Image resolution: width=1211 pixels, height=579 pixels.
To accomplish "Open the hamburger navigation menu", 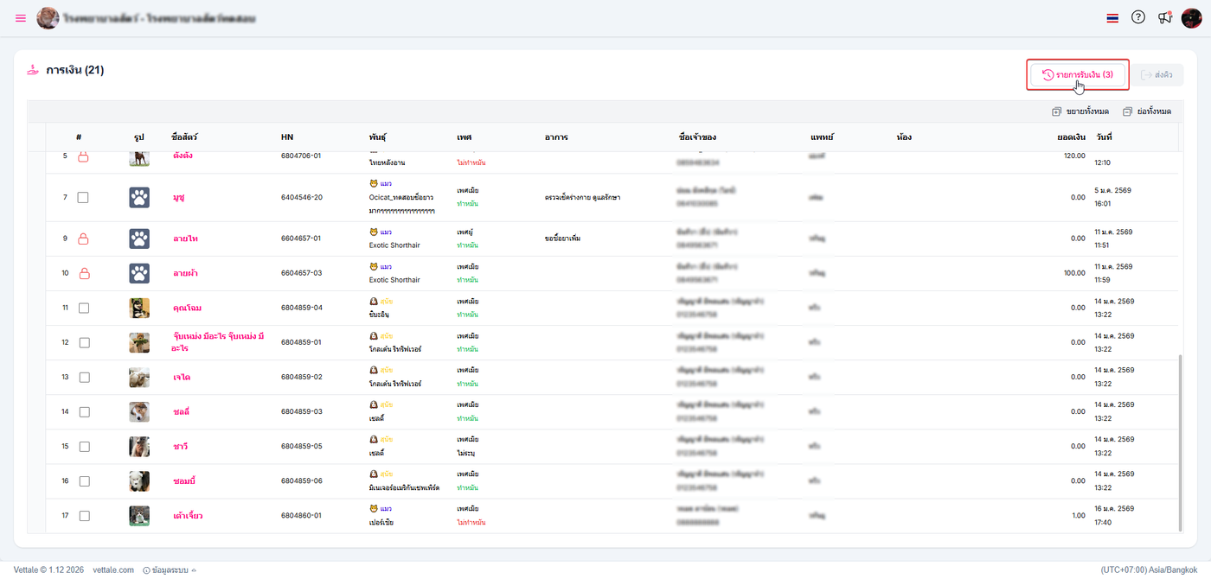I will tap(21, 18).
